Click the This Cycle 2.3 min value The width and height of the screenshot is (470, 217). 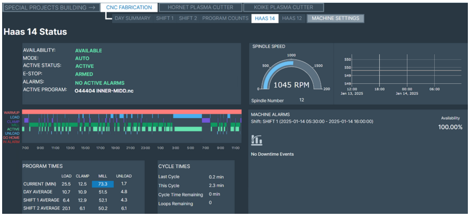tap(216, 186)
